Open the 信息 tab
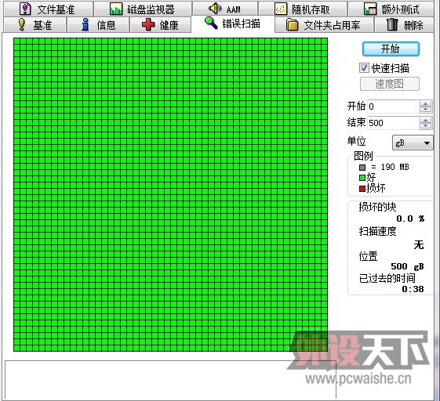 (98, 25)
